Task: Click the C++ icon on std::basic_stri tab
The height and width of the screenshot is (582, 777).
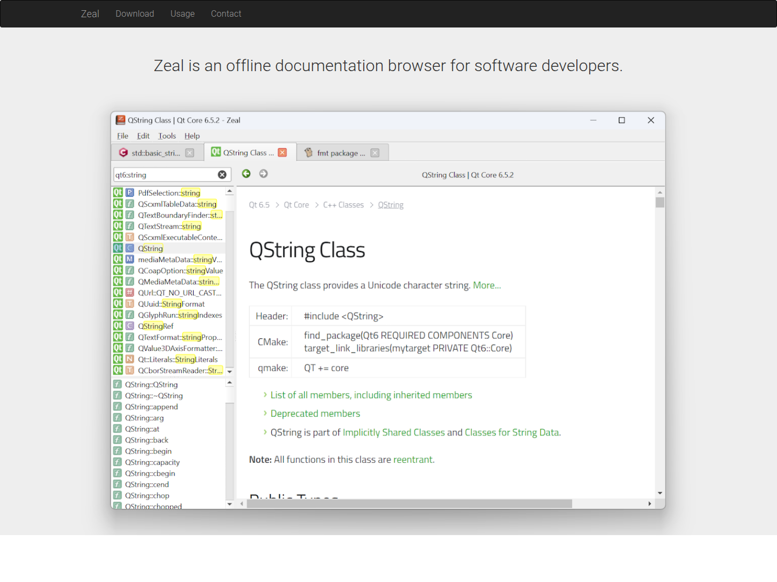Action: 123,153
